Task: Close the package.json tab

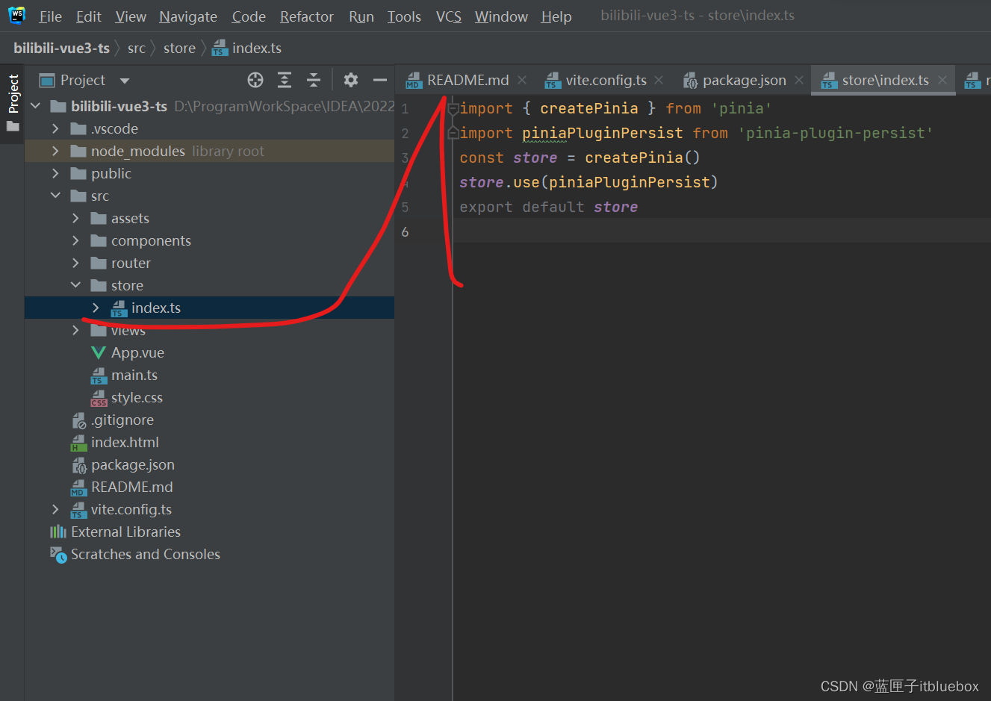Action: click(799, 80)
